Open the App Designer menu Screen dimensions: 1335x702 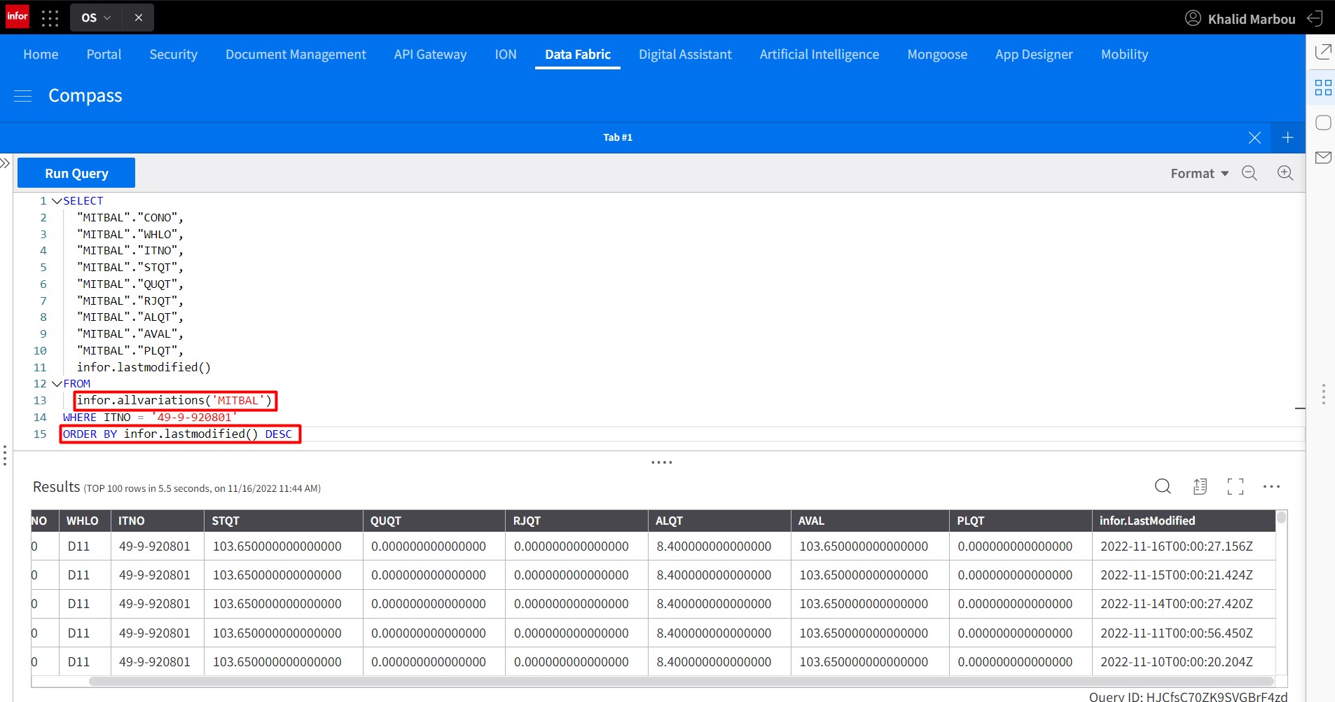(x=1034, y=55)
